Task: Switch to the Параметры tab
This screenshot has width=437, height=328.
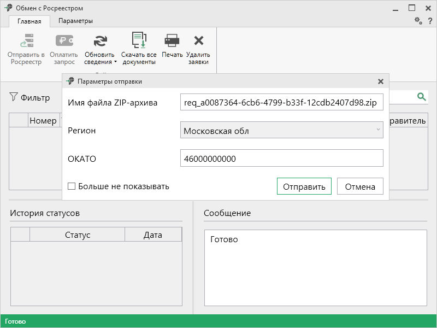Action: pyautogui.click(x=75, y=21)
